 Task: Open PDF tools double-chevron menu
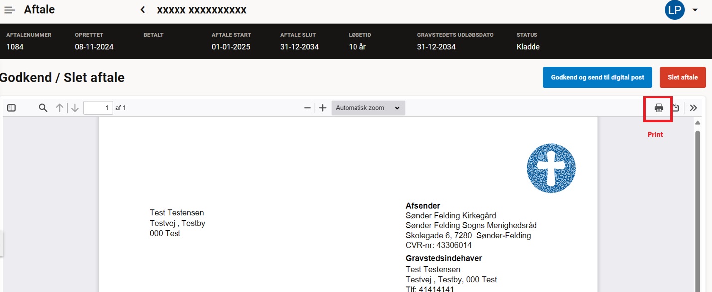(x=693, y=108)
